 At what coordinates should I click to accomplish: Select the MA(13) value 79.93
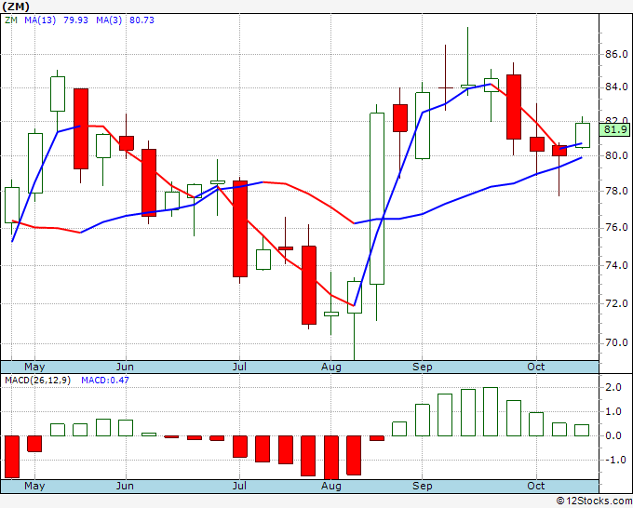[75, 20]
